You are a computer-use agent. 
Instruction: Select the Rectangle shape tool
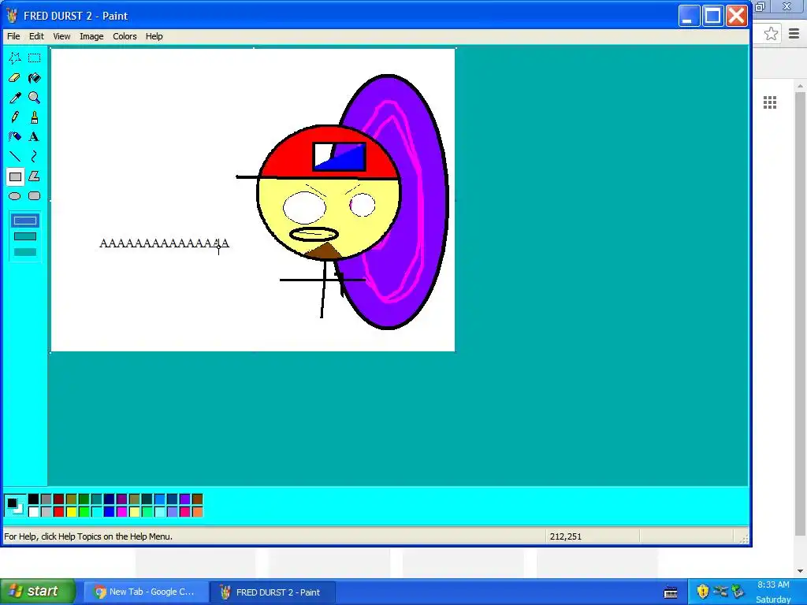click(15, 176)
